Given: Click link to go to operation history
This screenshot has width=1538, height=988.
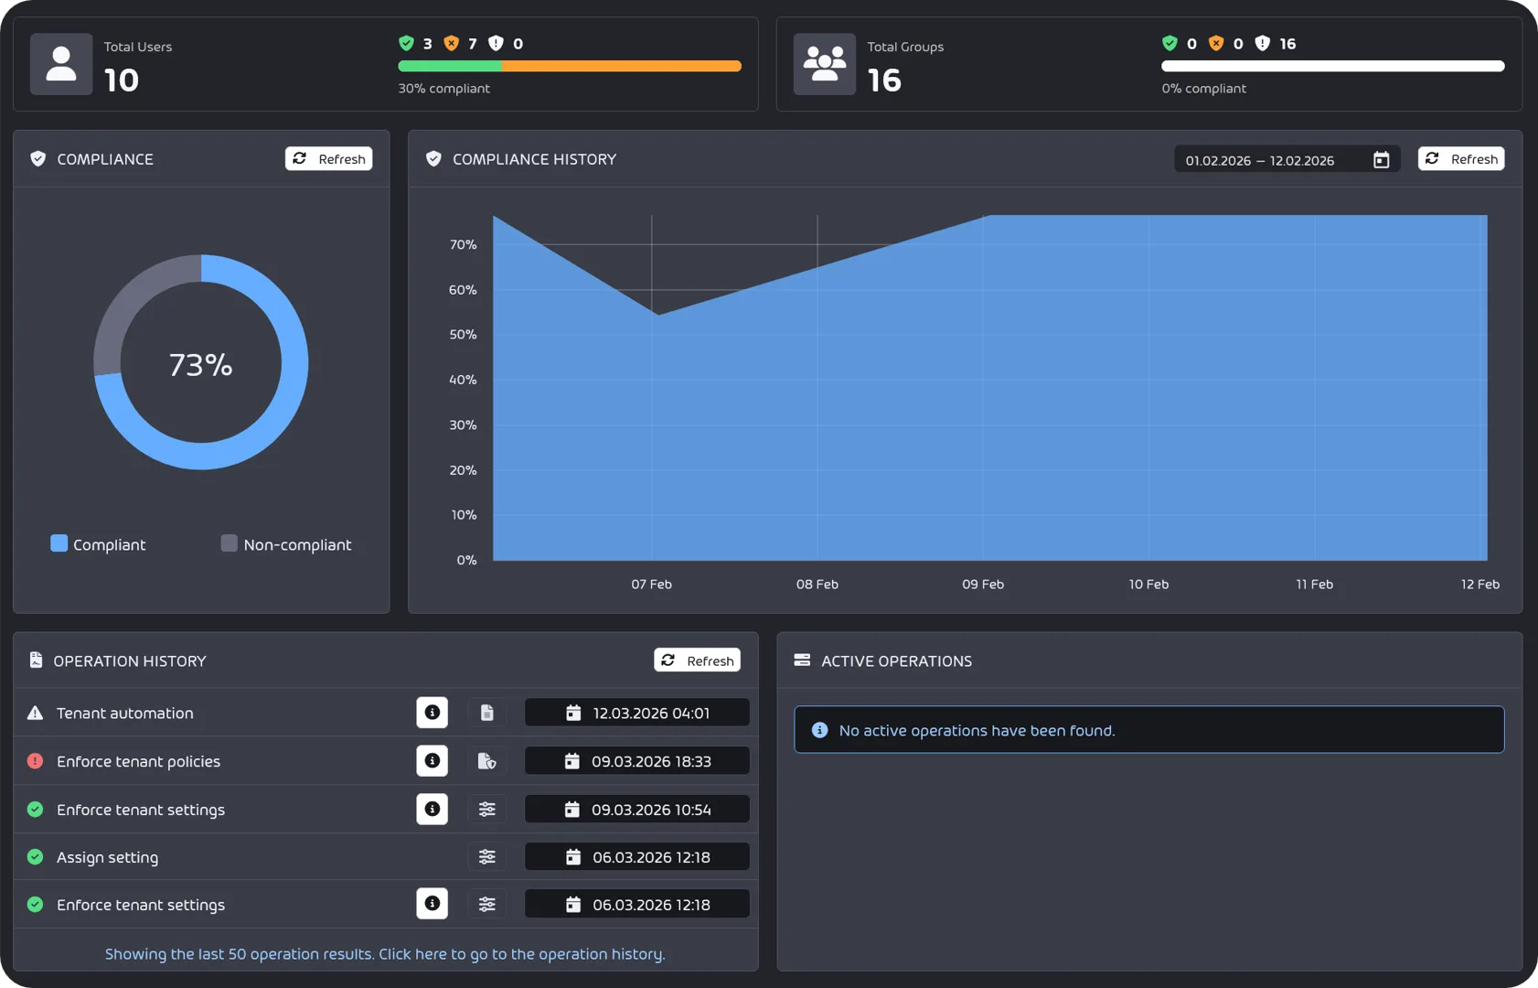Looking at the screenshot, I should tap(384, 954).
